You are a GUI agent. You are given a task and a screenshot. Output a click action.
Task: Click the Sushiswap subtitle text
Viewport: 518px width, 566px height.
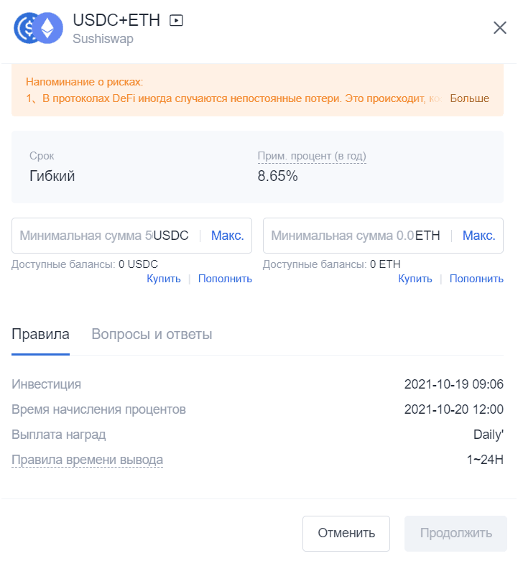coord(103,39)
